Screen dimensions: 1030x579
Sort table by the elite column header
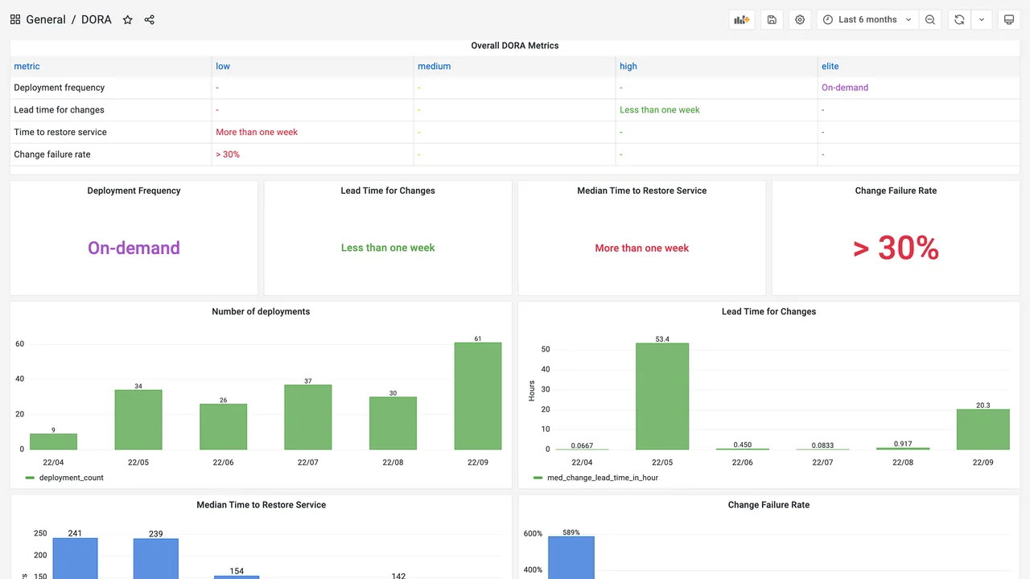pyautogui.click(x=830, y=66)
